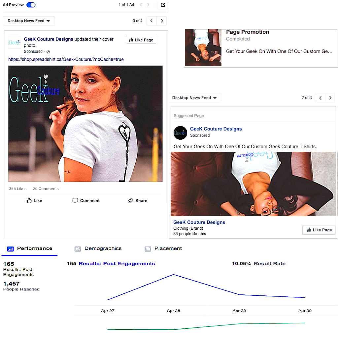Open ad preview in new window icon
The image size is (338, 338).
click(x=163, y=5)
